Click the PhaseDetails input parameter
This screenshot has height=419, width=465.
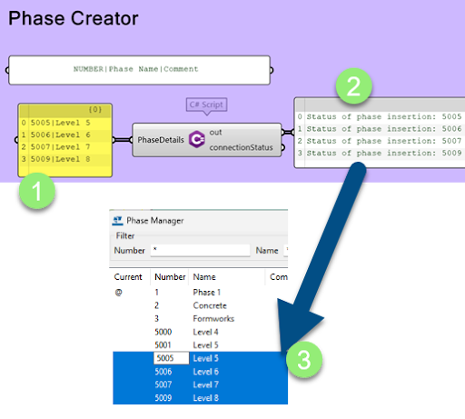point(161,140)
